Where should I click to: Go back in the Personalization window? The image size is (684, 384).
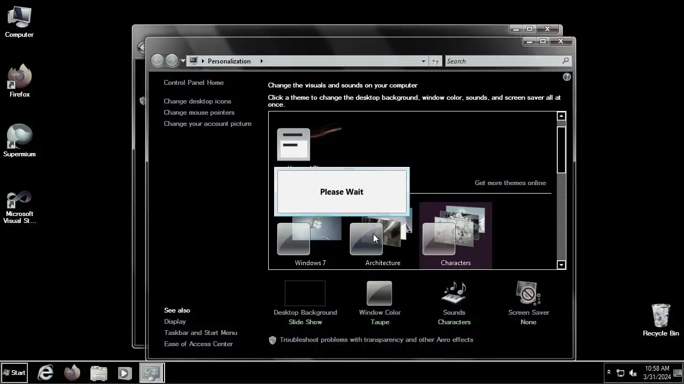(x=157, y=61)
